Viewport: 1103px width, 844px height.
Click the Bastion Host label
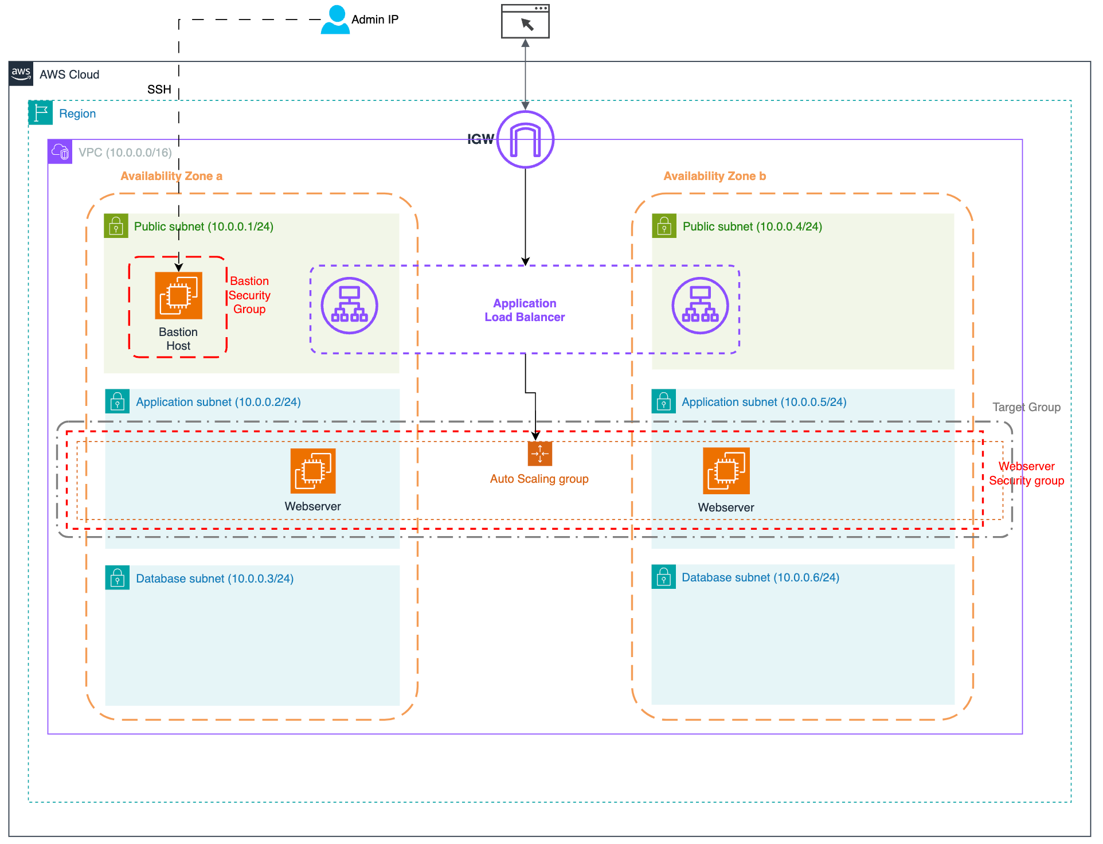(178, 339)
